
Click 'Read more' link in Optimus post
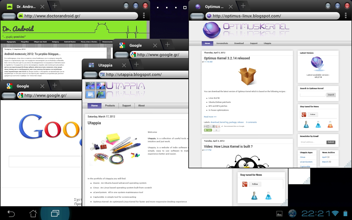coord(210,117)
